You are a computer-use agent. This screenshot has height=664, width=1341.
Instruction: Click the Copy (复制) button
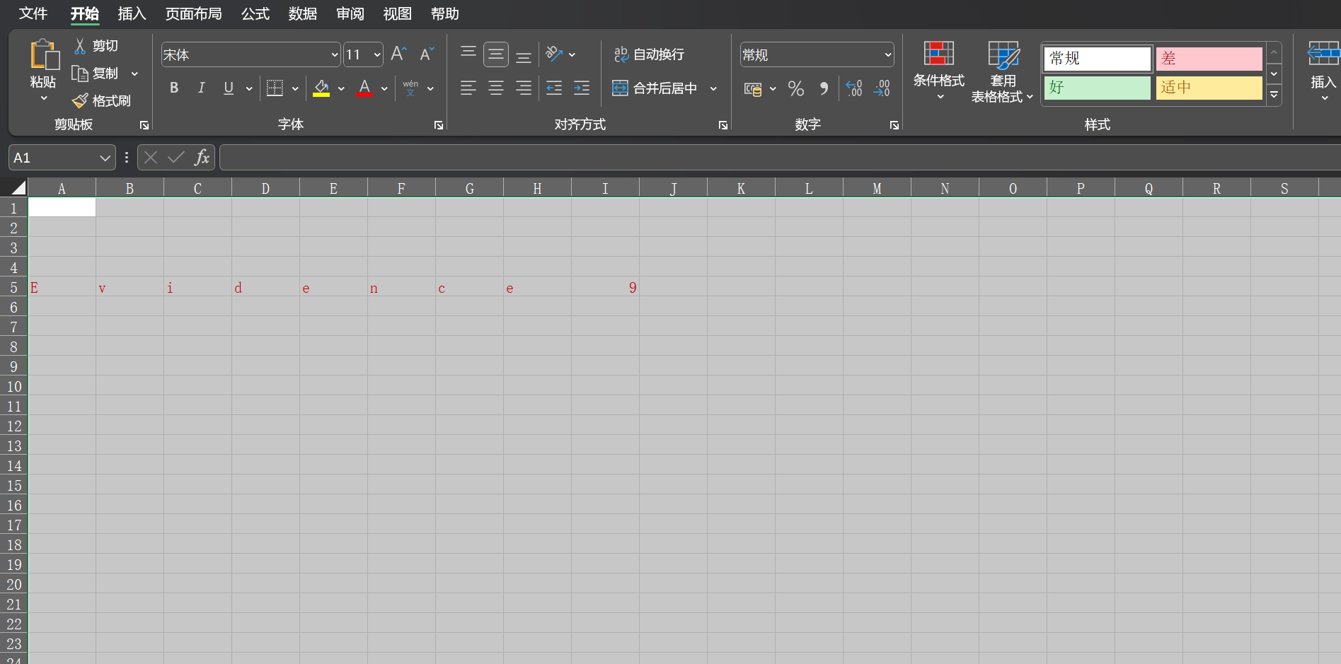pyautogui.click(x=95, y=74)
